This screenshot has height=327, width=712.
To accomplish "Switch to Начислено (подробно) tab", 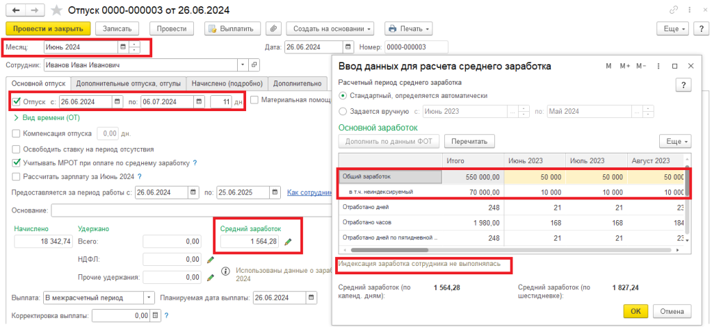I will (227, 83).
